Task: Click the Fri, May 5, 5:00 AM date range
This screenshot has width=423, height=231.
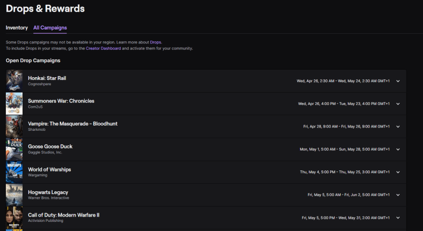Action: (349, 195)
